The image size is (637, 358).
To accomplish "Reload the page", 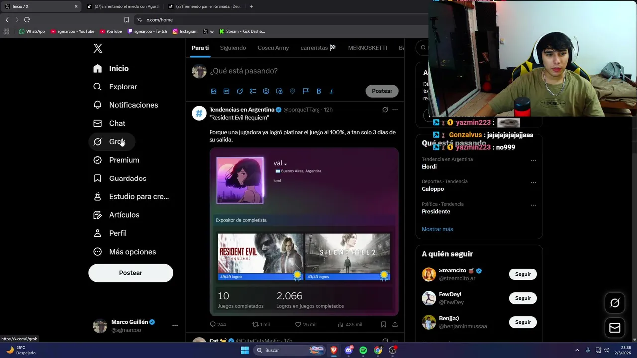I will pos(27,20).
